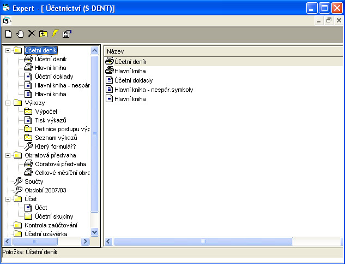Select Období 2007/03 in the tree
Screen dimensions: 345x264
click(45, 190)
